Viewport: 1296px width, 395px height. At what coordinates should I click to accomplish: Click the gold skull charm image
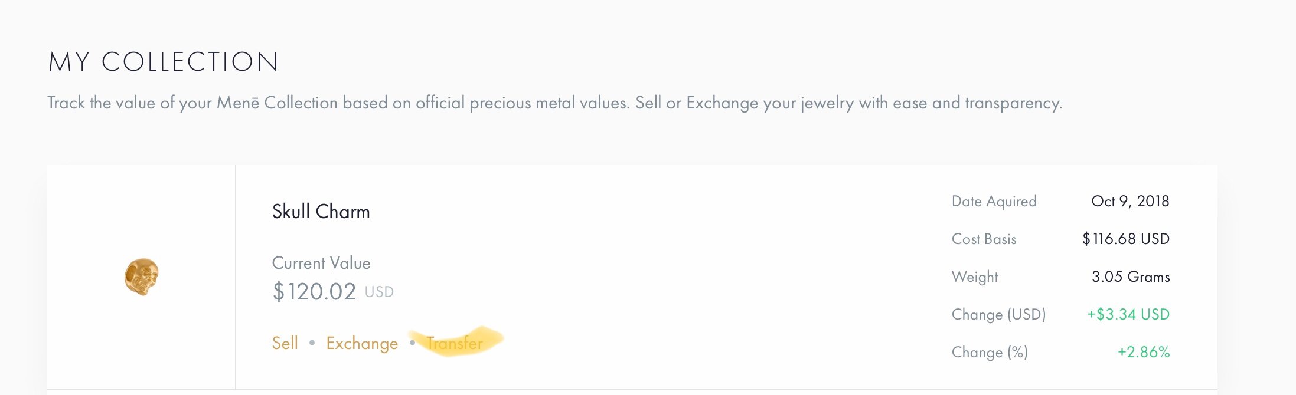(x=142, y=276)
